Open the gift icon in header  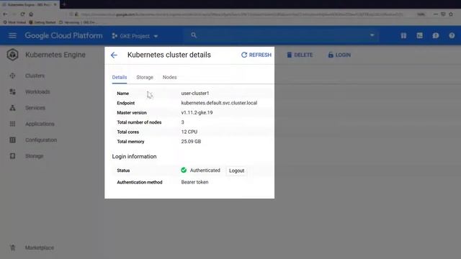(x=403, y=35)
